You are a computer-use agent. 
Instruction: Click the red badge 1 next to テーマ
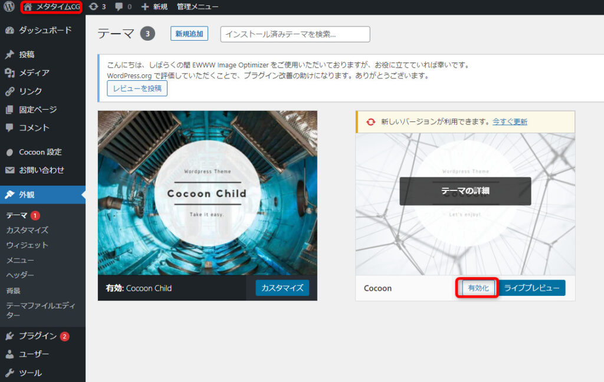(35, 216)
